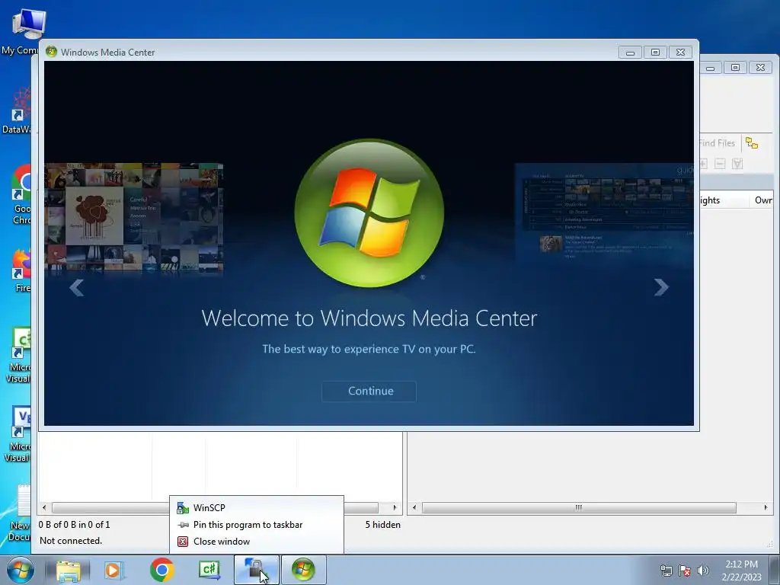Click right arrow of WinSCP local panel scrollbar
This screenshot has height=585, width=780.
point(395,508)
